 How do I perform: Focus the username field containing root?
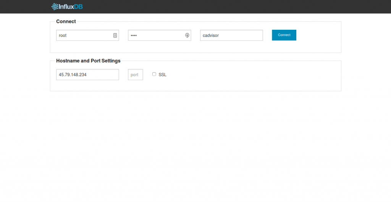(83, 35)
